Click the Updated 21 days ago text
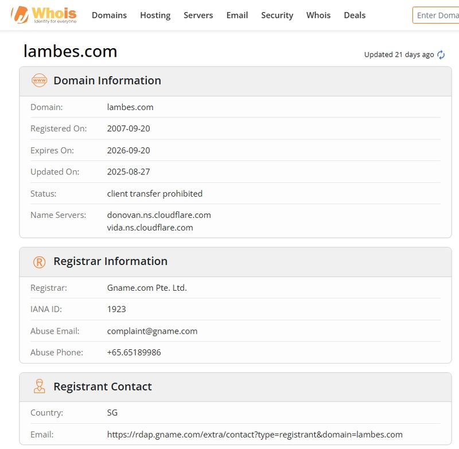Image resolution: width=459 pixels, height=449 pixels. click(x=399, y=54)
